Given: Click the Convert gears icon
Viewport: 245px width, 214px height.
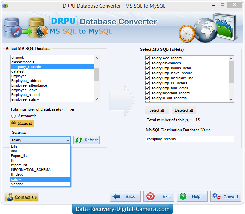Looking at the screenshot, I should pyautogui.click(x=217, y=196).
